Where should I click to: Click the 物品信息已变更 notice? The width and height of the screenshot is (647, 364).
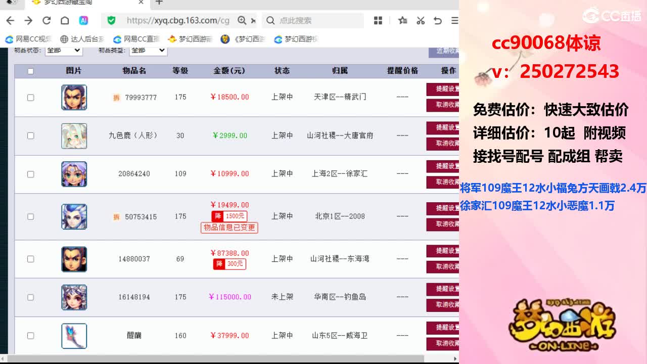tap(229, 228)
